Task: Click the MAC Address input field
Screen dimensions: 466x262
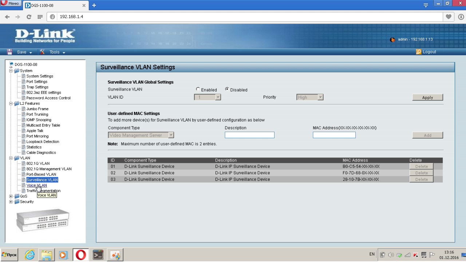Action: click(x=334, y=135)
